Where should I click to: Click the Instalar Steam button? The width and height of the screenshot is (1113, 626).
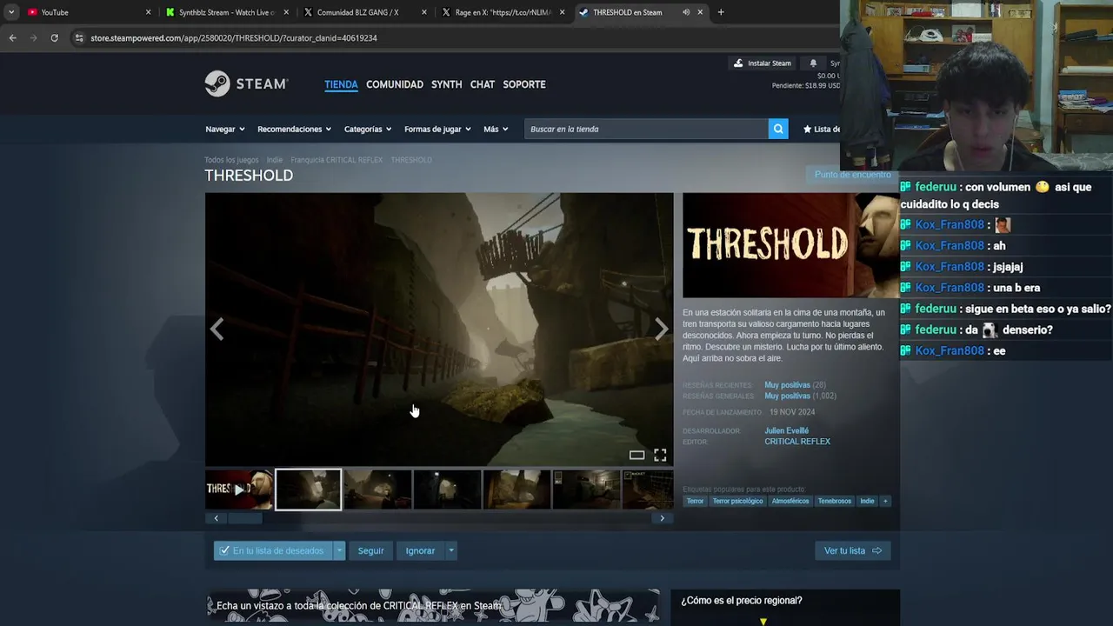[762, 63]
